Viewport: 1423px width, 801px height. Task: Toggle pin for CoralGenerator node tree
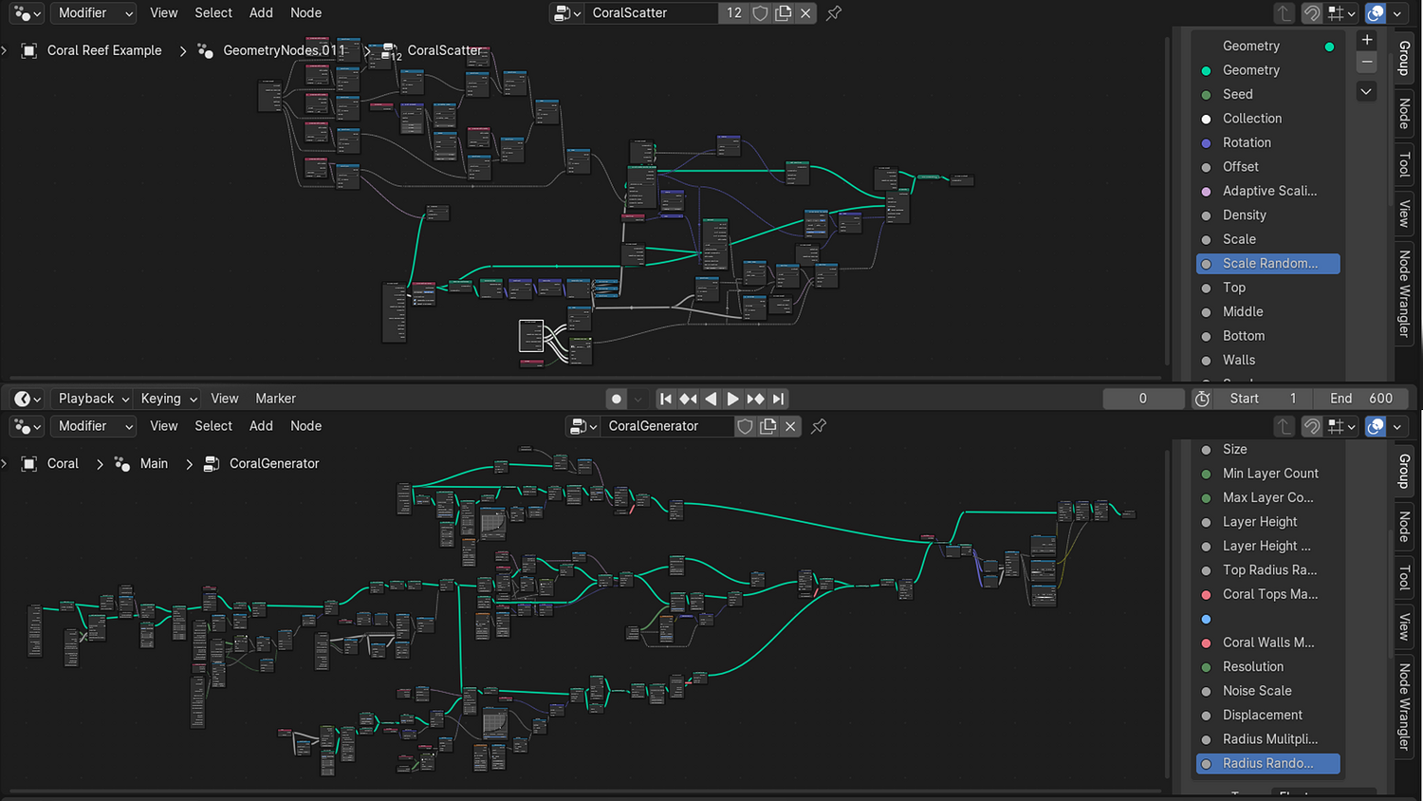pos(819,426)
